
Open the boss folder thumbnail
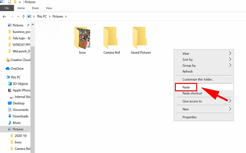pos(82,38)
